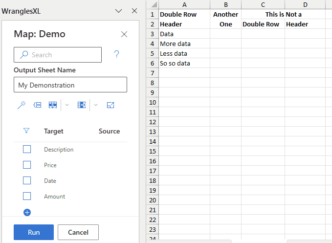Image resolution: width=332 pixels, height=243 pixels.
Task: Click the Output Sheet Name text field
Action: pyautogui.click(x=70, y=85)
